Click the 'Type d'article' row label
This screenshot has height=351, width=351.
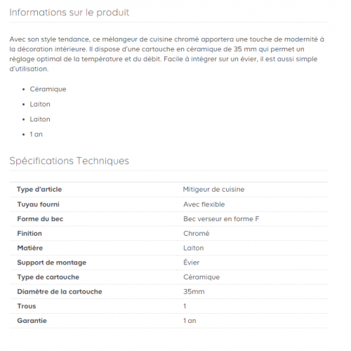[x=39, y=190]
